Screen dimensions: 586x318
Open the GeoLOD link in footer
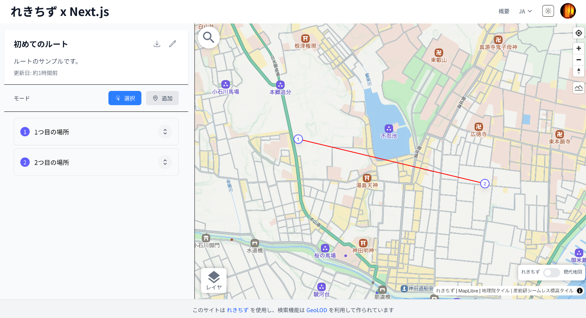[317, 310]
